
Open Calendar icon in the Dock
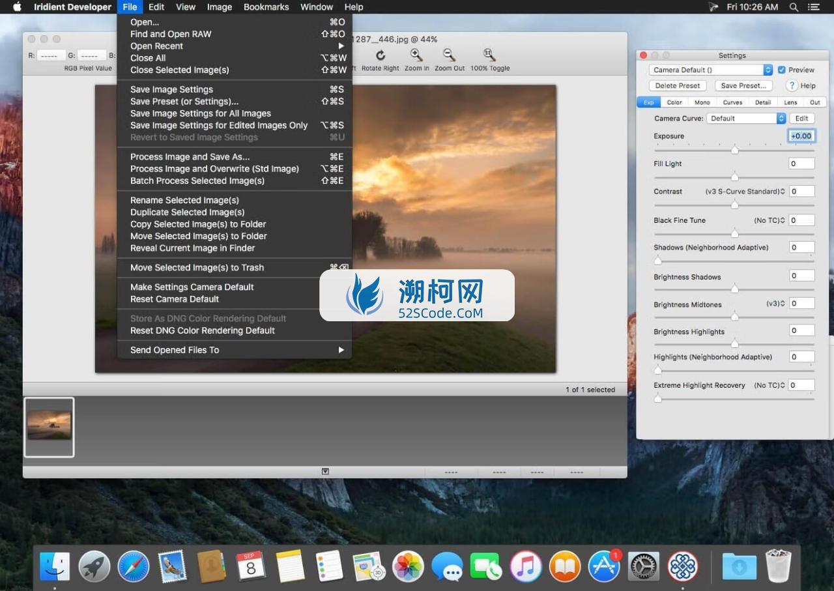pos(251,566)
